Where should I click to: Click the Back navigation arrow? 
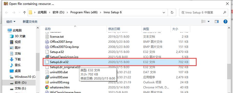pos(7,12)
